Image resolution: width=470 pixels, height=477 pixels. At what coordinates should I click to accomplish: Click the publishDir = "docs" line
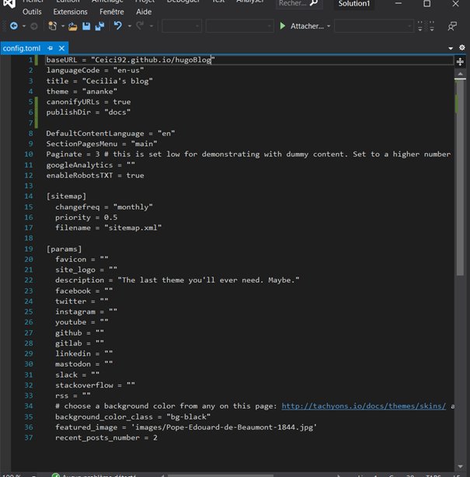tap(89, 112)
